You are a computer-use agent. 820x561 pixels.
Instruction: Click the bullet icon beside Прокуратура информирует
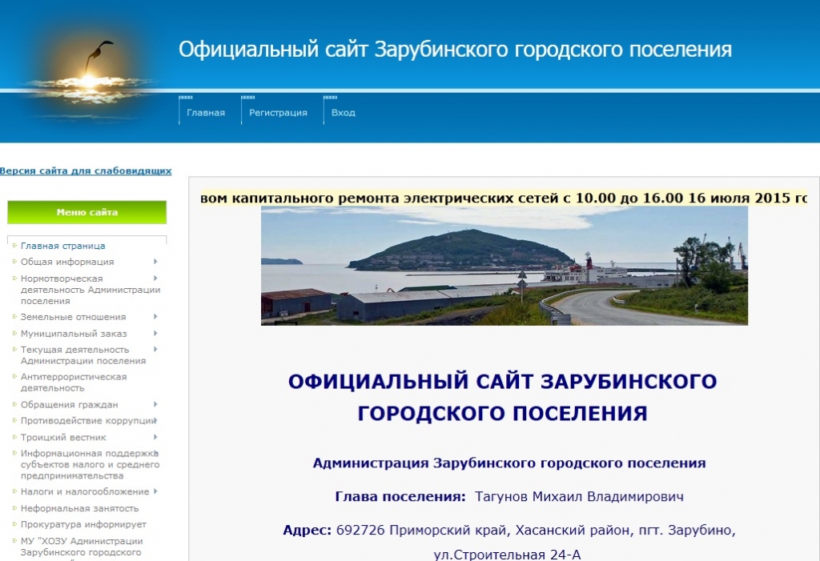(x=14, y=525)
